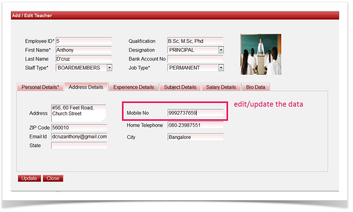The width and height of the screenshot is (353, 212).
Task: Go to the Subject Details tab
Action: pos(180,87)
